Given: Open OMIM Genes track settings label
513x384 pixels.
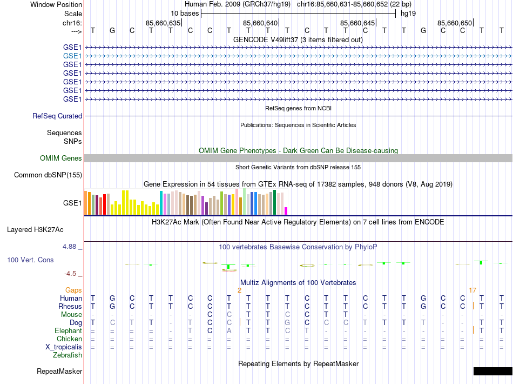Looking at the screenshot, I should [x=61, y=158].
